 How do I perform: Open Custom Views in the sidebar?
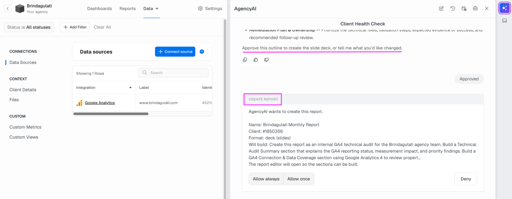(24, 137)
